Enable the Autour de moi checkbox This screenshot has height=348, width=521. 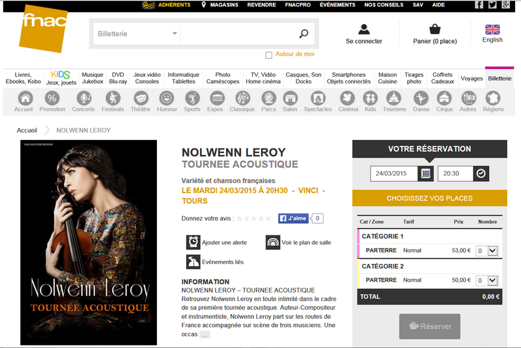coord(269,55)
